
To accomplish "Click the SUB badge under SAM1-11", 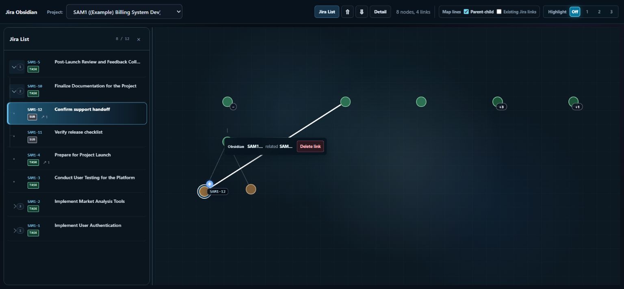I will click(x=32, y=140).
